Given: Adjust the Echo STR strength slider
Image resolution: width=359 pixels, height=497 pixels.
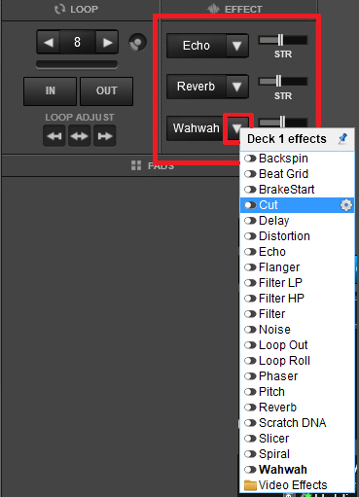Looking at the screenshot, I should tap(283, 40).
